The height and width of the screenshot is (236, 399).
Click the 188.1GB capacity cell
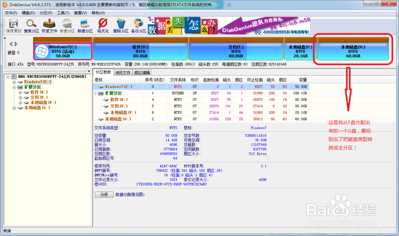pyautogui.click(x=300, y=94)
